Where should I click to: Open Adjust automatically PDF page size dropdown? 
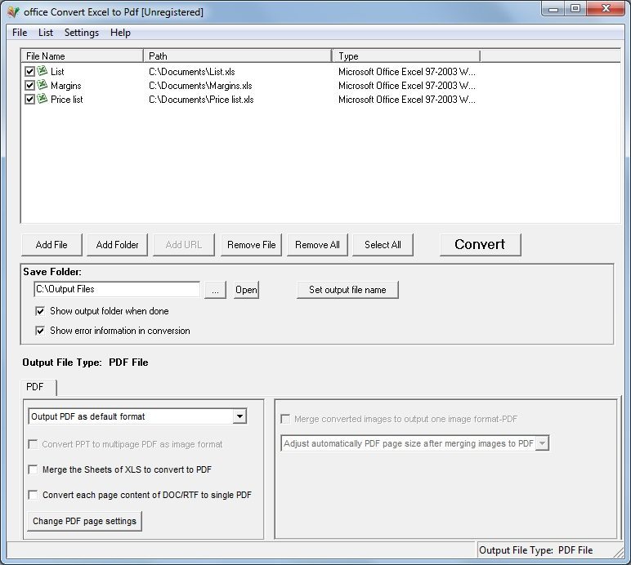tap(542, 443)
